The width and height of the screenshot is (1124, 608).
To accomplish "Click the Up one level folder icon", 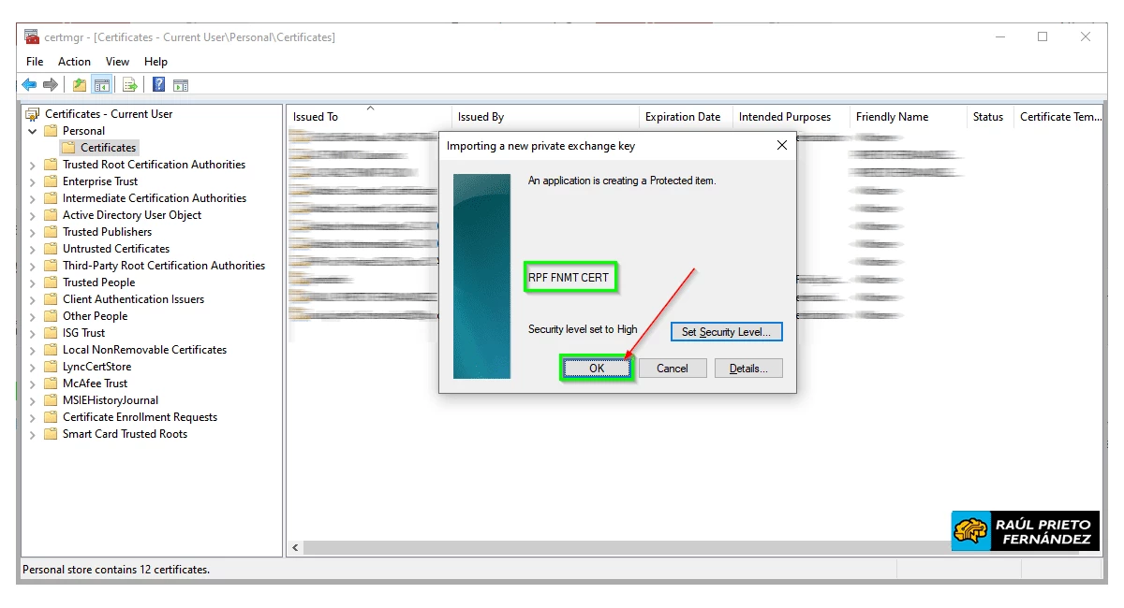I will [x=80, y=85].
